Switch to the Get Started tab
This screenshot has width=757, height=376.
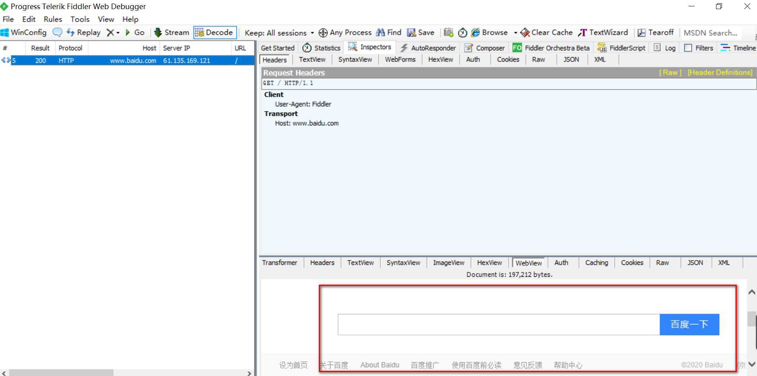278,48
